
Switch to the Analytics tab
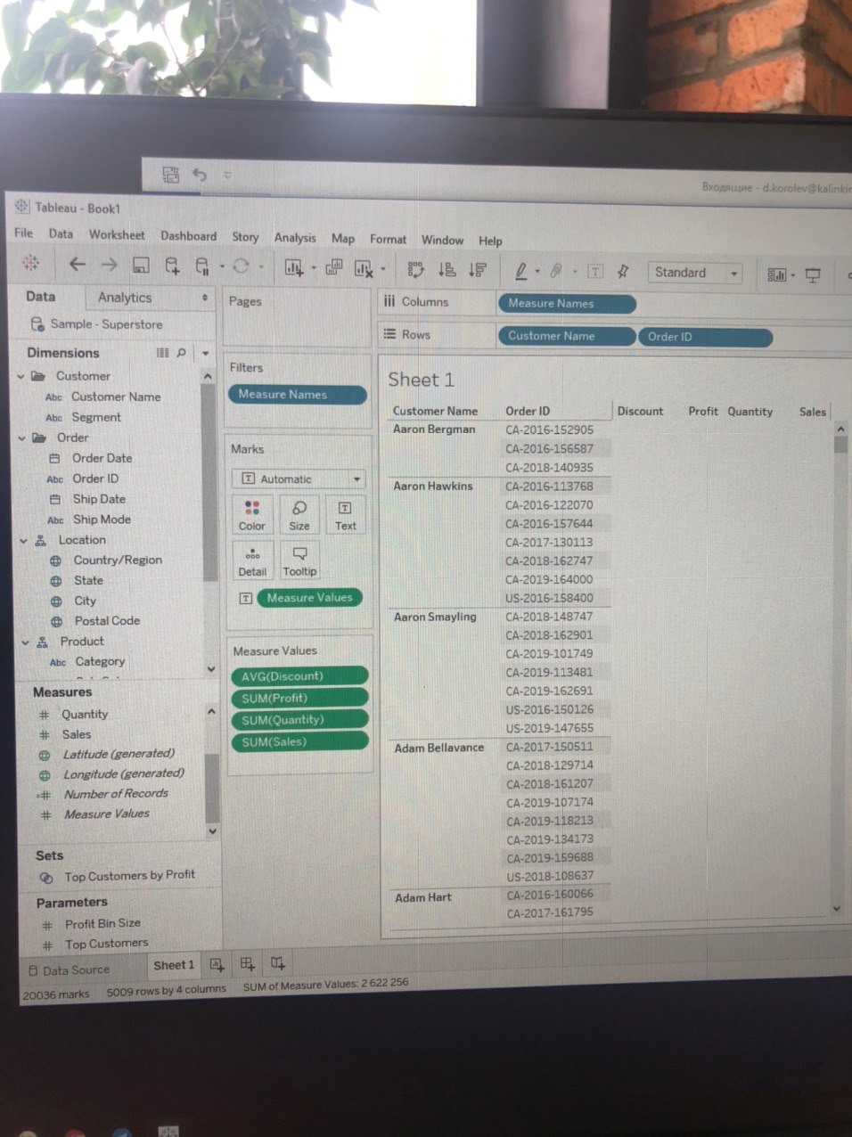125,298
